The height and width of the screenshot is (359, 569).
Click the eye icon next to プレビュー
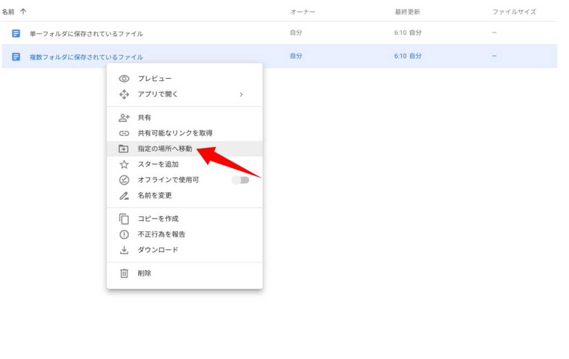pyautogui.click(x=124, y=79)
